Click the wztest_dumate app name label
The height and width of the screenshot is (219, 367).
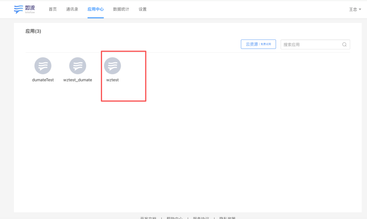78,80
